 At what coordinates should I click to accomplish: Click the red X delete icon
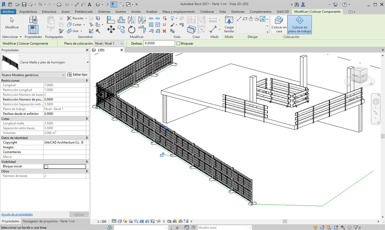tap(164, 31)
